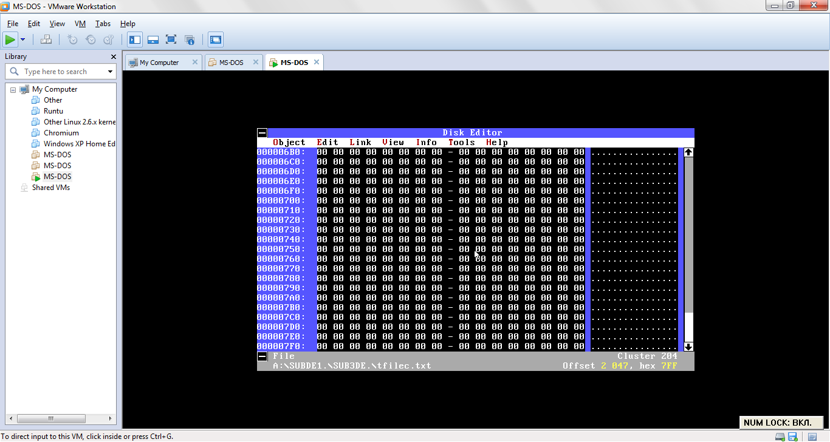The width and height of the screenshot is (830, 442).
Task: Enter full screen mode icon
Action: (171, 40)
